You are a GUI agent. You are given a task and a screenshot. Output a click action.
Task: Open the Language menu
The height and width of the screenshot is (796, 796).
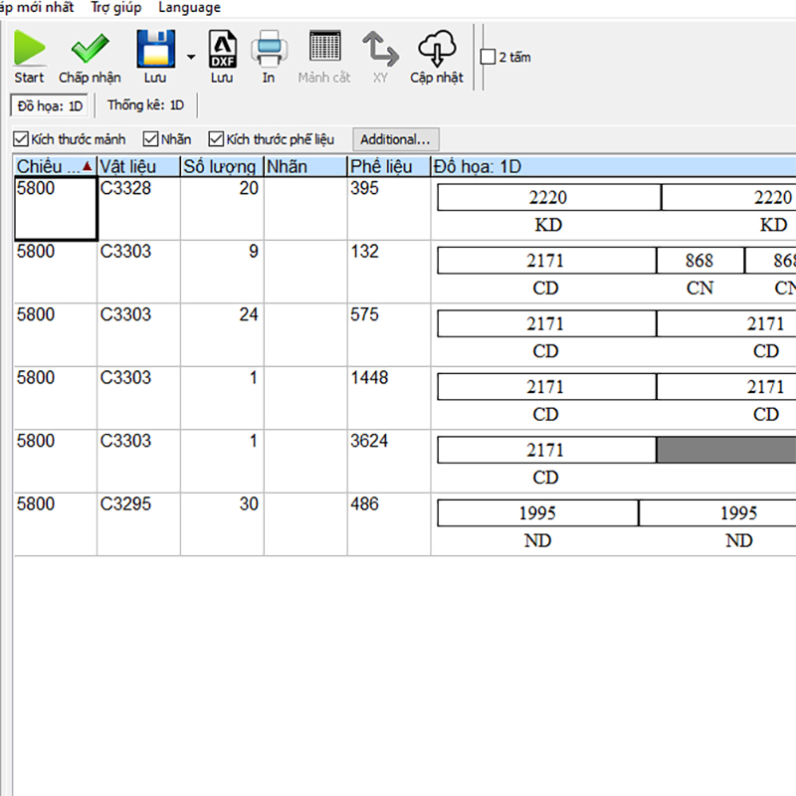(x=189, y=8)
